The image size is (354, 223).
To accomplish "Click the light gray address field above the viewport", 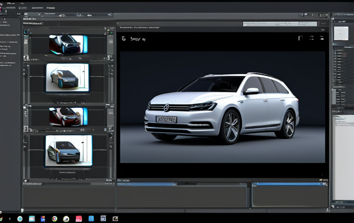I will click(x=280, y=24).
